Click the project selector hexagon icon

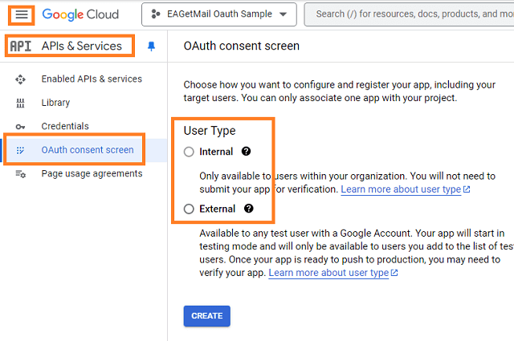point(156,14)
